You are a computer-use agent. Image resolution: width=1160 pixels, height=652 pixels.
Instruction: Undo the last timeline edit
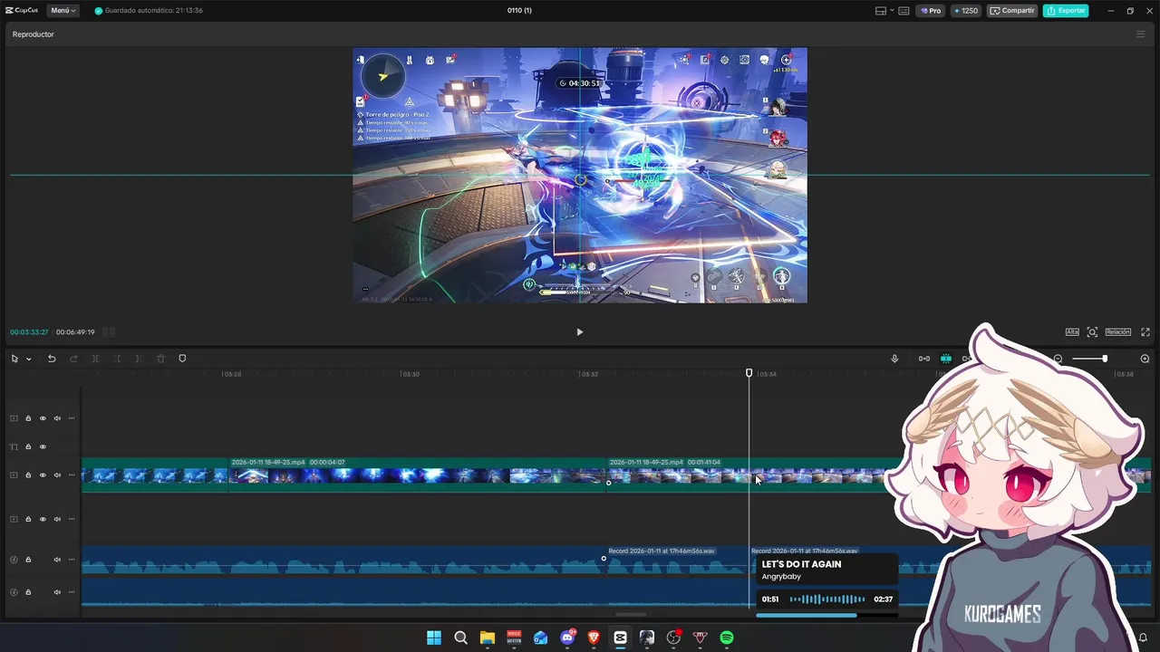click(52, 359)
